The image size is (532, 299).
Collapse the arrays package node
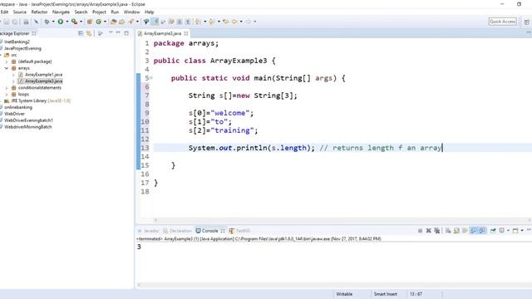pyautogui.click(x=7, y=68)
